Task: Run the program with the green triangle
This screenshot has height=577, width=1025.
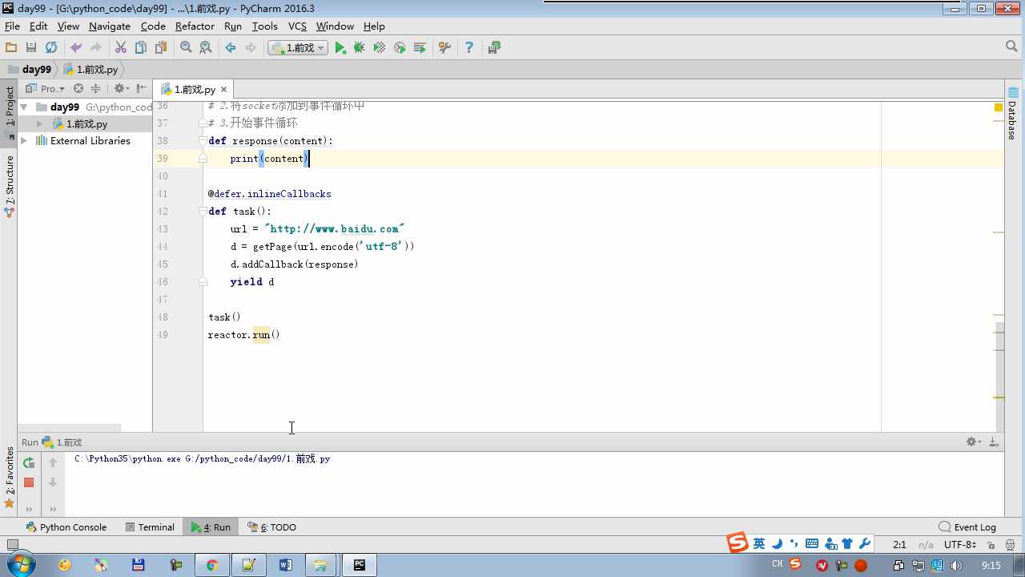Action: pos(340,48)
